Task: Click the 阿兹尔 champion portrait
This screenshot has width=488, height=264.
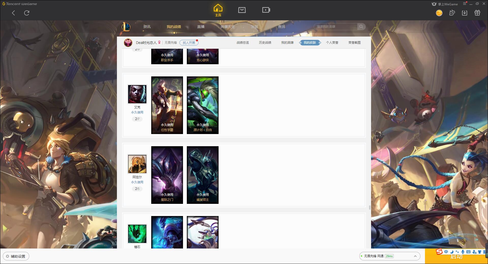Action: tap(137, 164)
